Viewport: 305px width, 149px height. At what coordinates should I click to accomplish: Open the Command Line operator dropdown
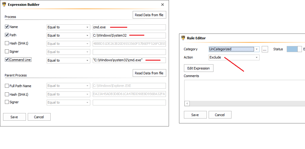(88, 60)
